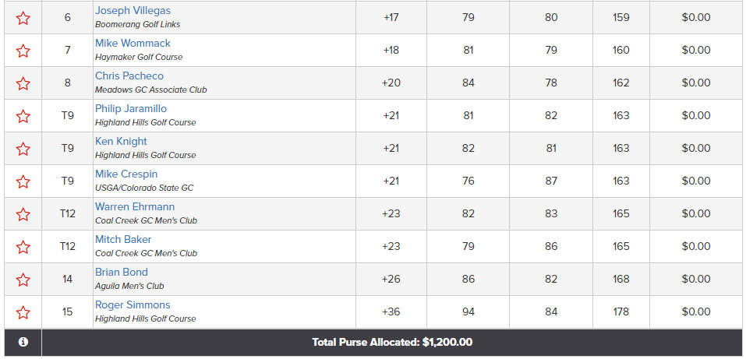Open the Philip Jaramillo name link
The height and width of the screenshot is (359, 746).
(x=131, y=108)
